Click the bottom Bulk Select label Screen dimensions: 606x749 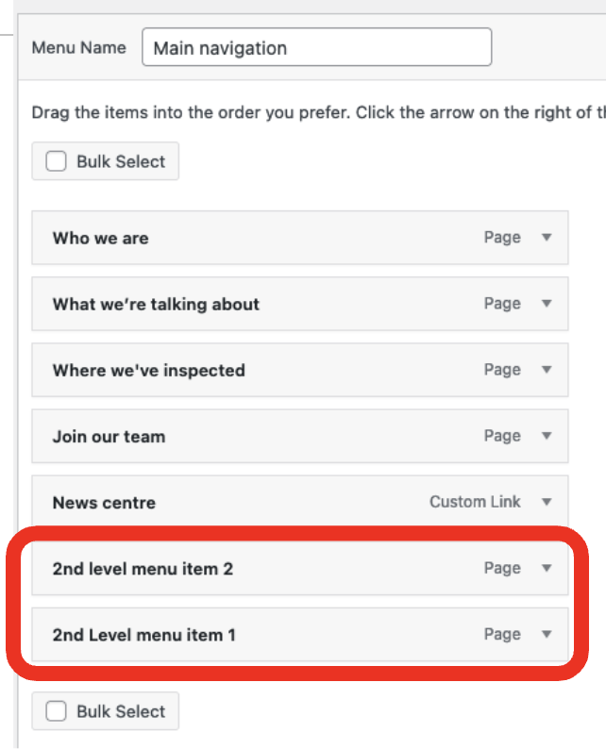[x=121, y=711]
